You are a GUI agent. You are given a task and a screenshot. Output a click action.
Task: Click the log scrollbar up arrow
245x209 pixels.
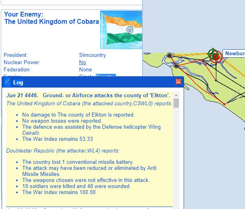176,95
